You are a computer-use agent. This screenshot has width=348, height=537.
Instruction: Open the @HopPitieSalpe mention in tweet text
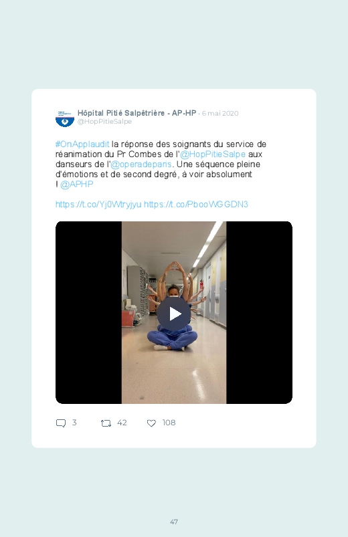click(x=213, y=154)
